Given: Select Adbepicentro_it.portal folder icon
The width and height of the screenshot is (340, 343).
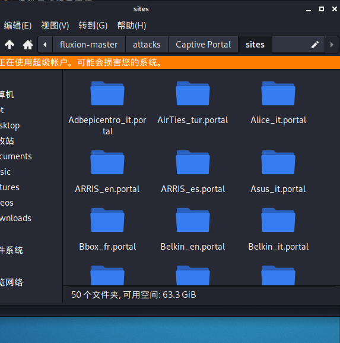Looking at the screenshot, I should click(107, 93).
